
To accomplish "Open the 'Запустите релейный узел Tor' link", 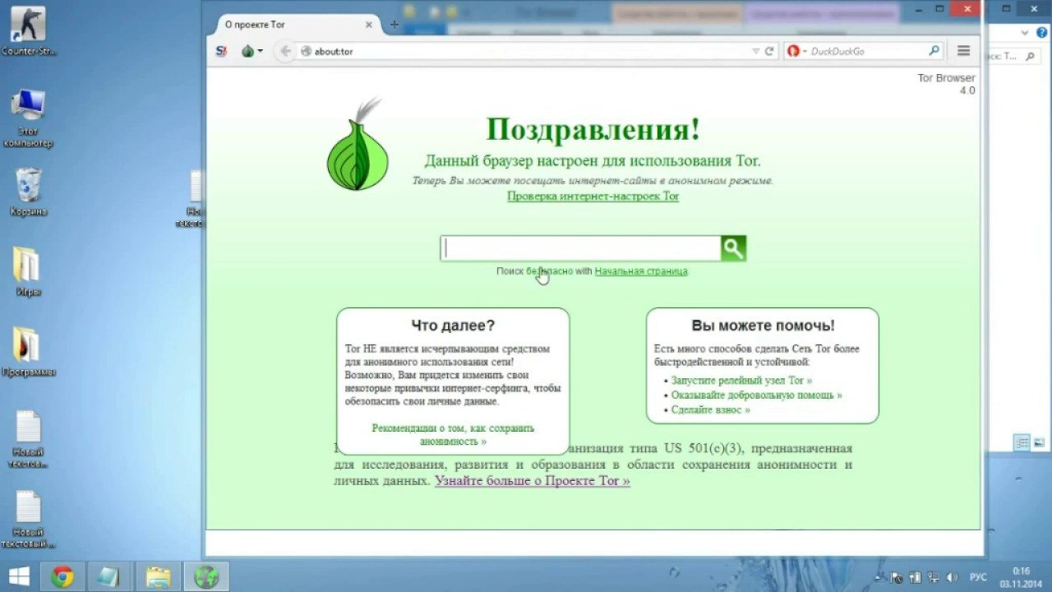I will (741, 381).
